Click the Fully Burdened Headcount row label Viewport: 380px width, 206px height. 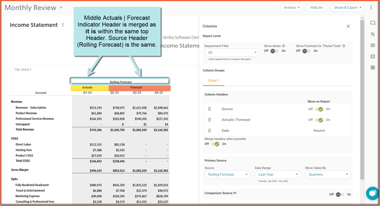pos(32,185)
